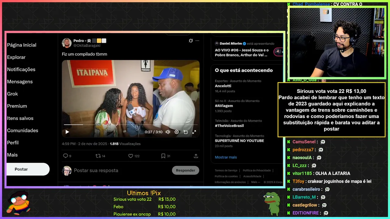Open Notificações in sidebar

coord(21,69)
